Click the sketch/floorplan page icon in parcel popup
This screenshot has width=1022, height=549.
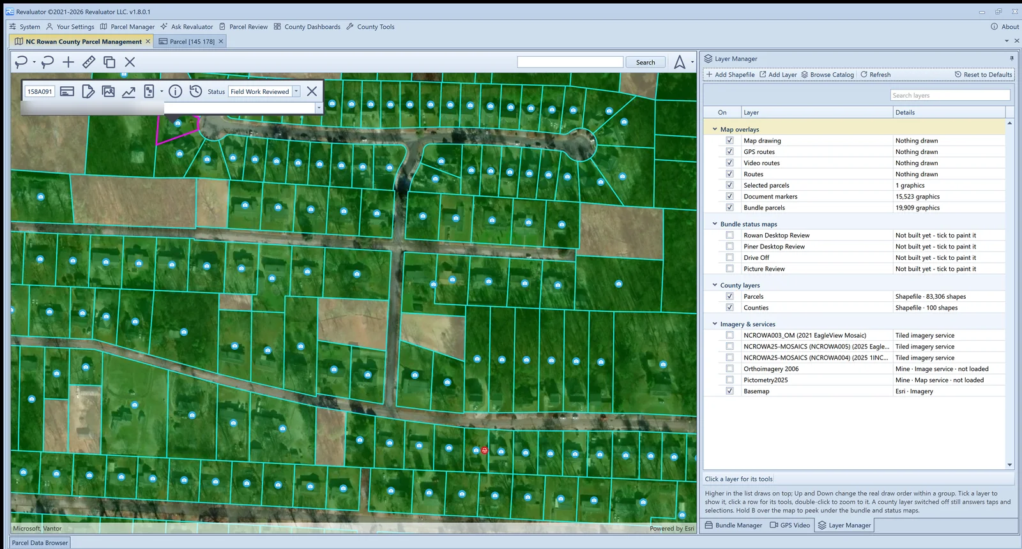[149, 91]
